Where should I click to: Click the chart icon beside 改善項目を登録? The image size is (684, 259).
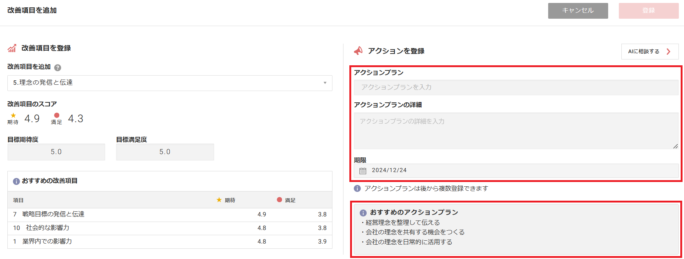(x=12, y=48)
